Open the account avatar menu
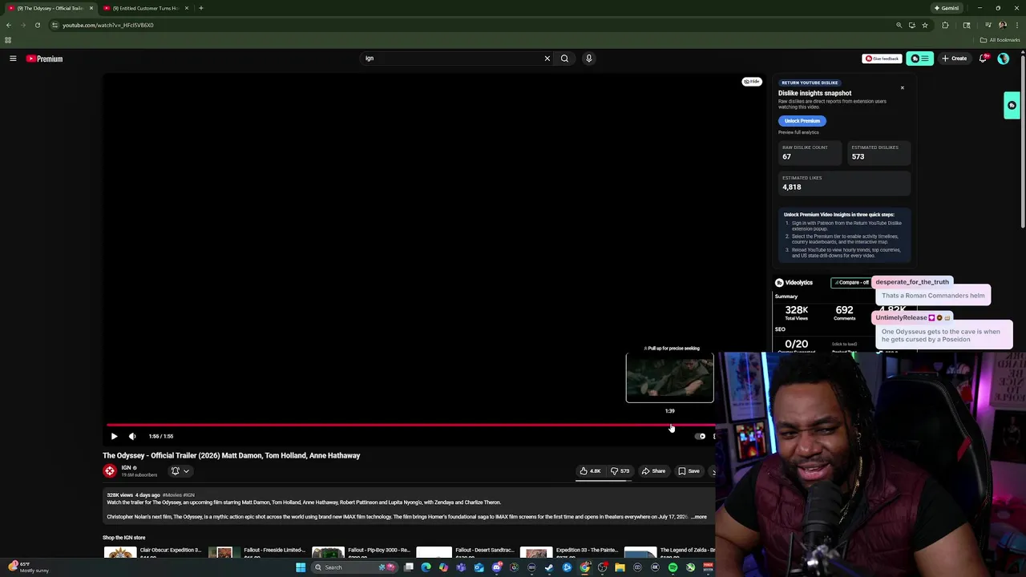Image resolution: width=1026 pixels, height=577 pixels. click(1003, 59)
